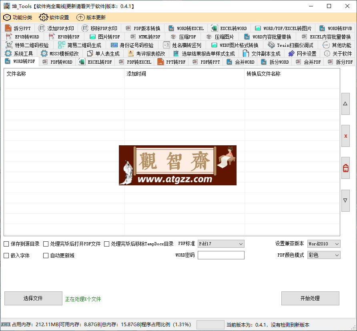Screen dimensions: 357x331
Task: Choose PDF版本转换 function
Action: click(x=143, y=28)
